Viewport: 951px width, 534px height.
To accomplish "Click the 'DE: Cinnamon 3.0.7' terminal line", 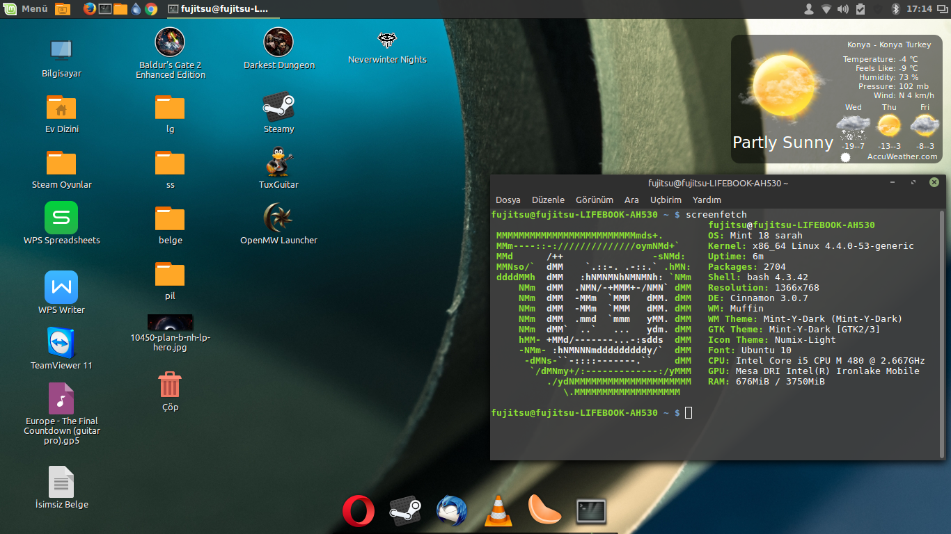I will click(757, 298).
